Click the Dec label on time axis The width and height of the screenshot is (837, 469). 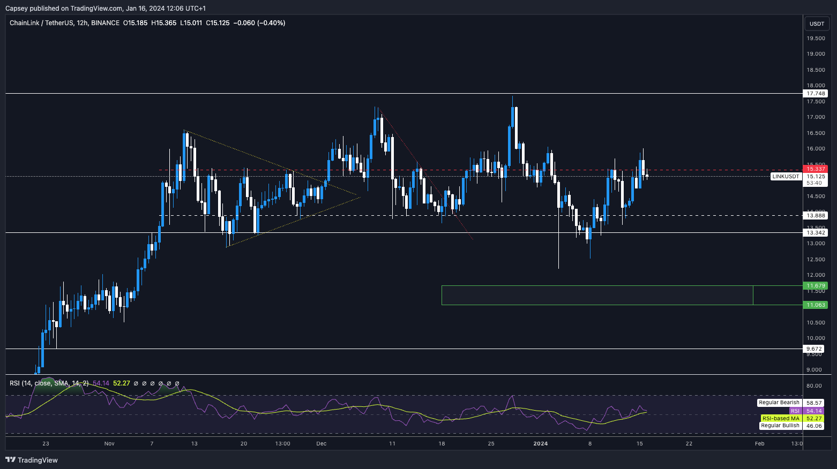tap(322, 443)
